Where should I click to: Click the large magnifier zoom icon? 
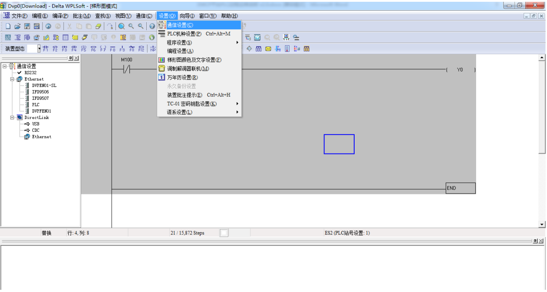click(x=121, y=26)
